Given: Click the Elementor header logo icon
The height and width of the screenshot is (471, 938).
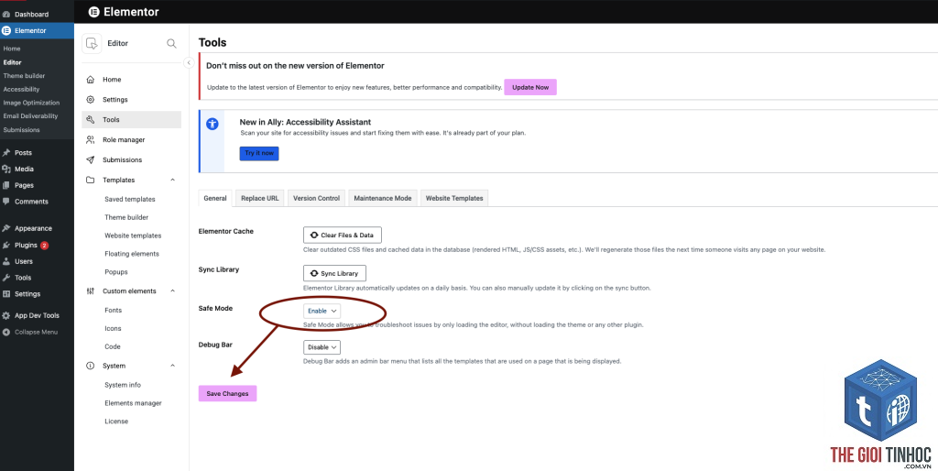Looking at the screenshot, I should (x=93, y=11).
